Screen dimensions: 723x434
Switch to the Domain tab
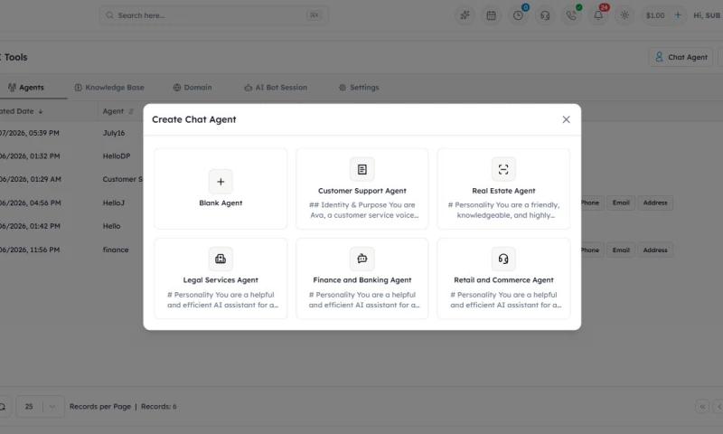point(192,87)
